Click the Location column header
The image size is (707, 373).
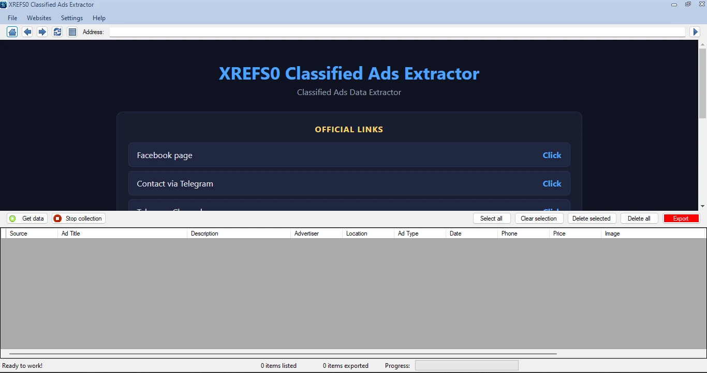(368, 234)
